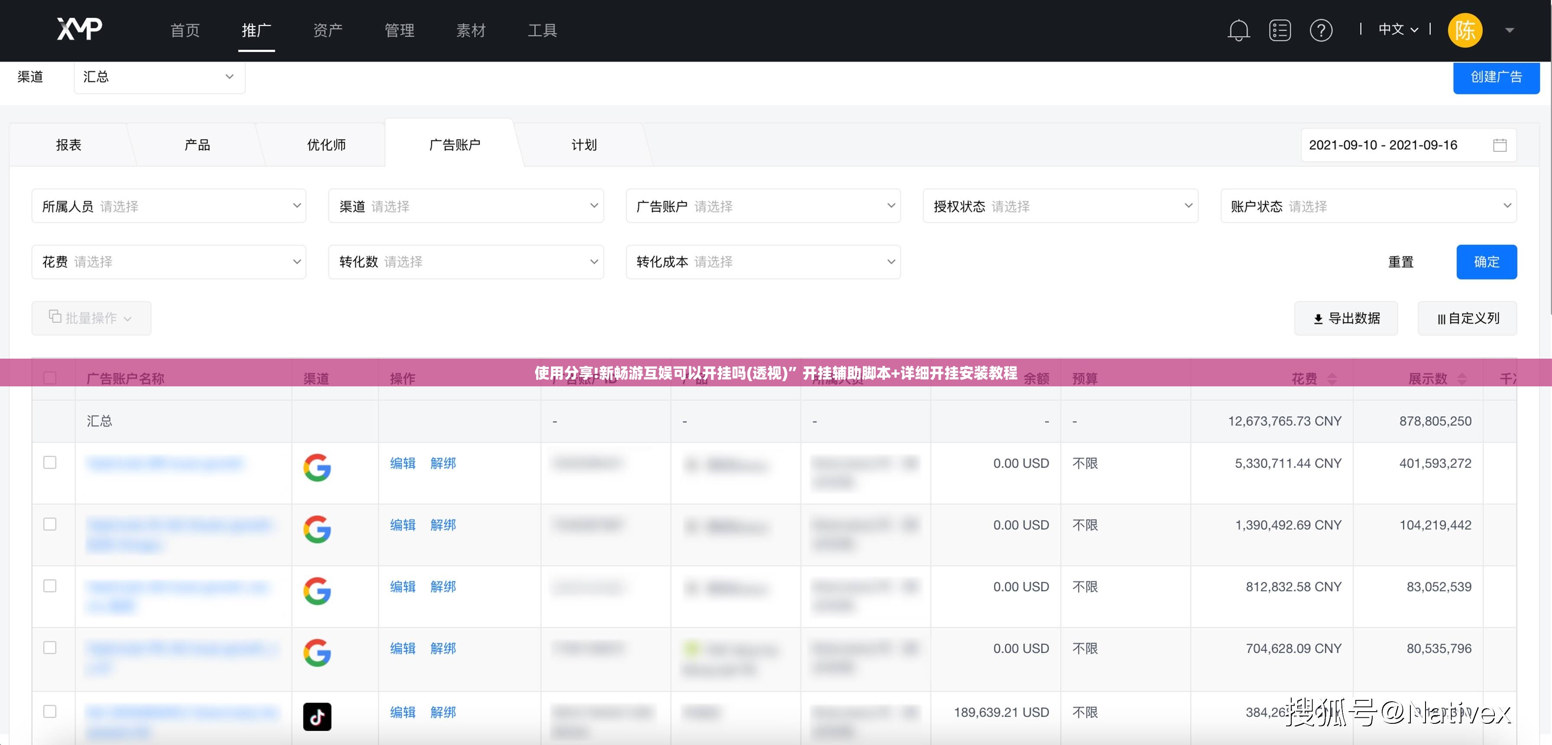Tick the checkbox of the TikTok account row

coord(50,711)
